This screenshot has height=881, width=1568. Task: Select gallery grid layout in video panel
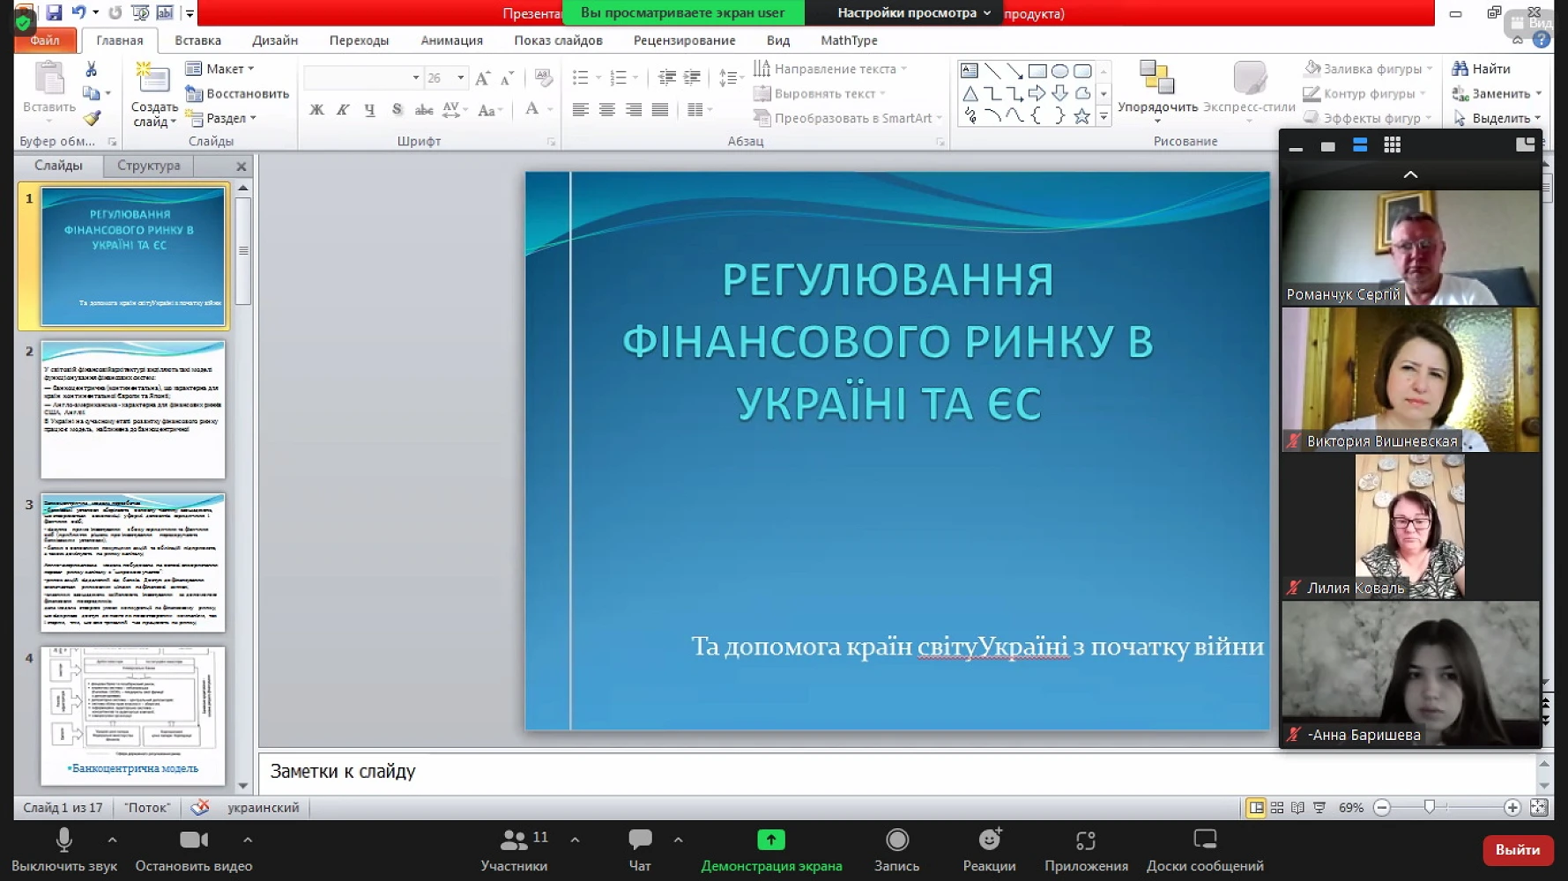click(1392, 145)
